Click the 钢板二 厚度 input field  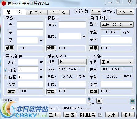[70, 36]
